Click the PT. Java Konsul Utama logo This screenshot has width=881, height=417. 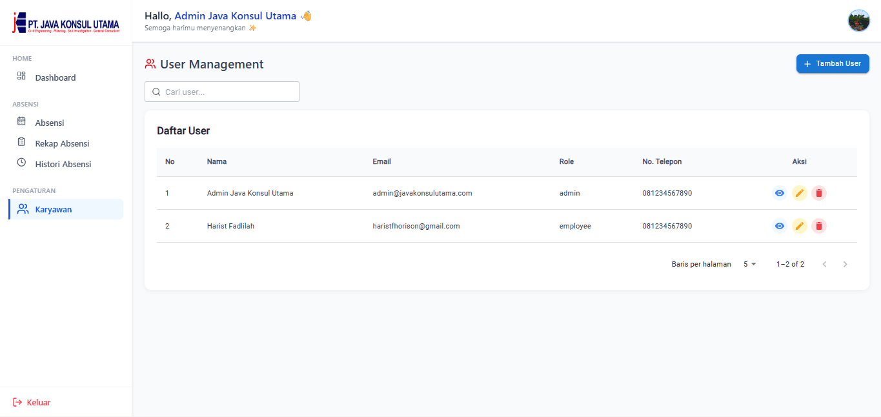66,23
